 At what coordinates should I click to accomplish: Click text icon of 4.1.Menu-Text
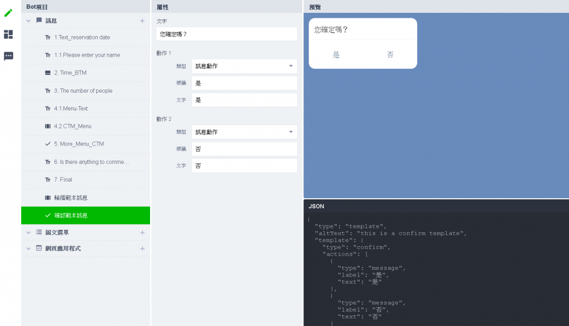[48, 108]
